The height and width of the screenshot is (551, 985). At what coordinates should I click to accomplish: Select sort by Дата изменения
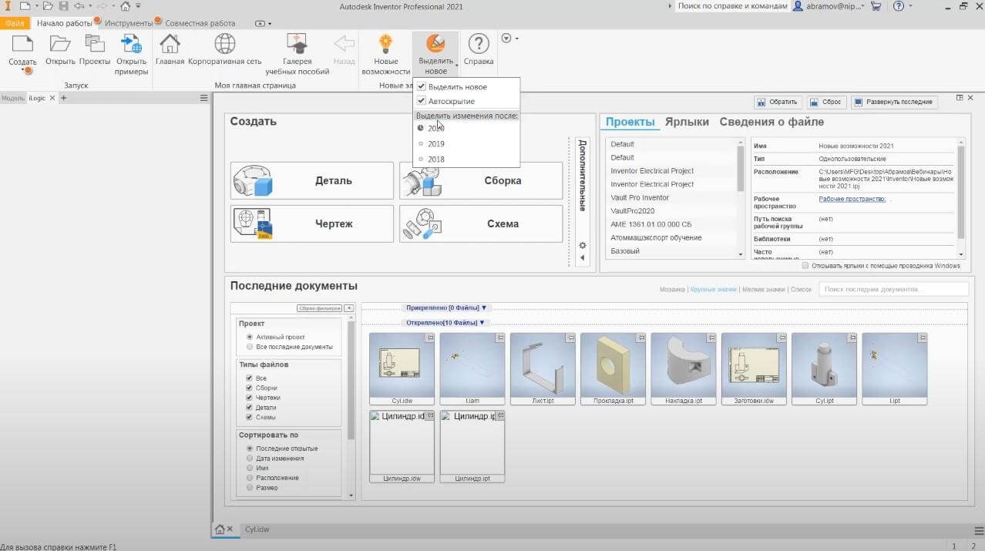(x=250, y=459)
